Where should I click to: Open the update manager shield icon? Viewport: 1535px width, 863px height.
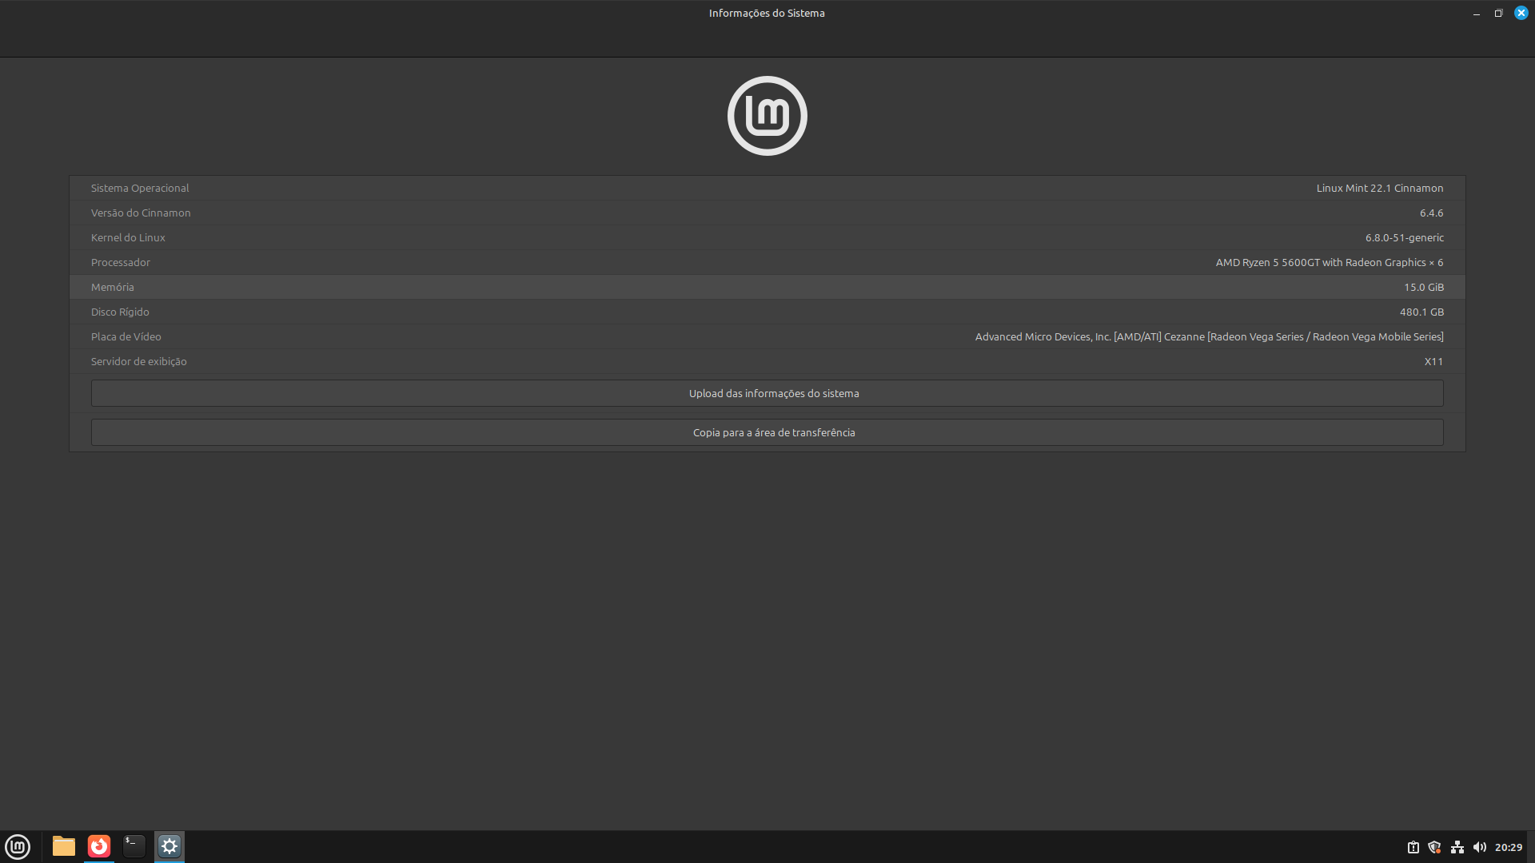(1435, 847)
